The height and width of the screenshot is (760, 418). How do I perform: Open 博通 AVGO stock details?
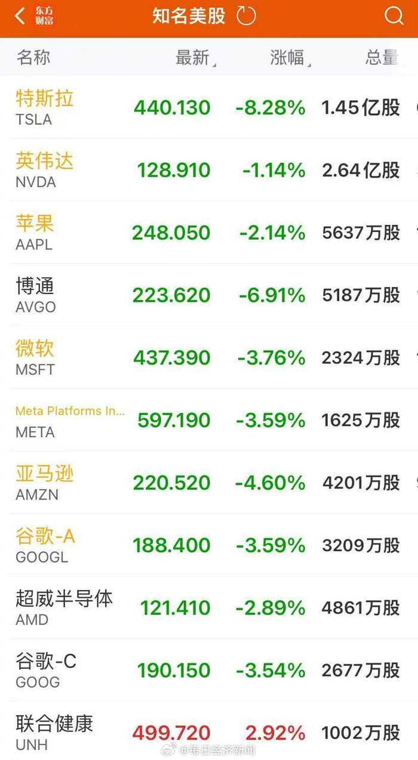pyautogui.click(x=209, y=295)
